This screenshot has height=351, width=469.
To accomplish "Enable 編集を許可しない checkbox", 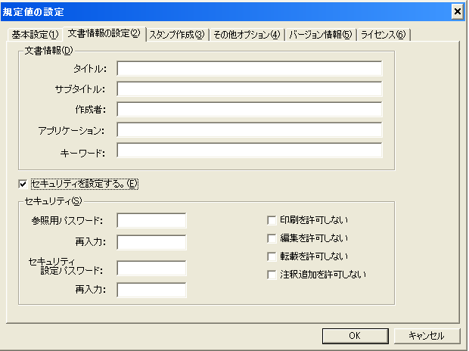I will pyautogui.click(x=272, y=238).
